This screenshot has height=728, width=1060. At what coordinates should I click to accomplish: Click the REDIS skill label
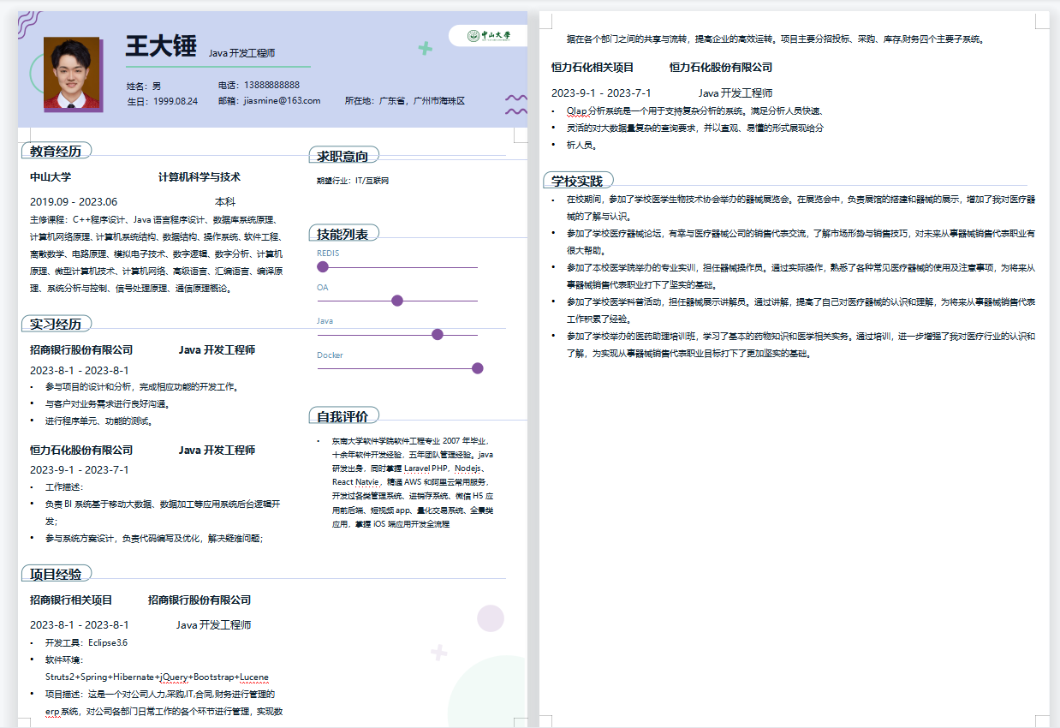328,254
